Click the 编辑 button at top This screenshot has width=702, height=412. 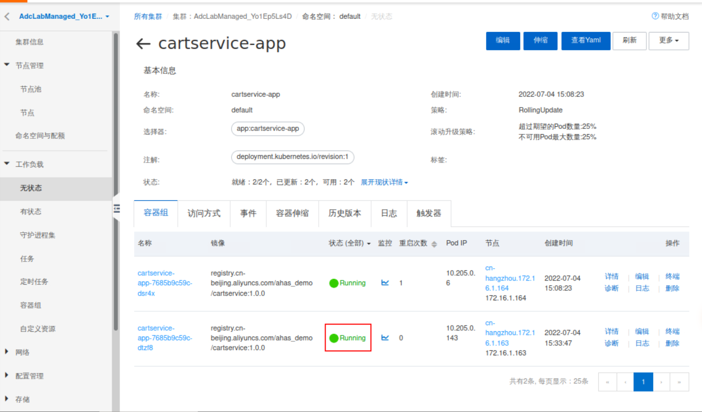click(503, 40)
